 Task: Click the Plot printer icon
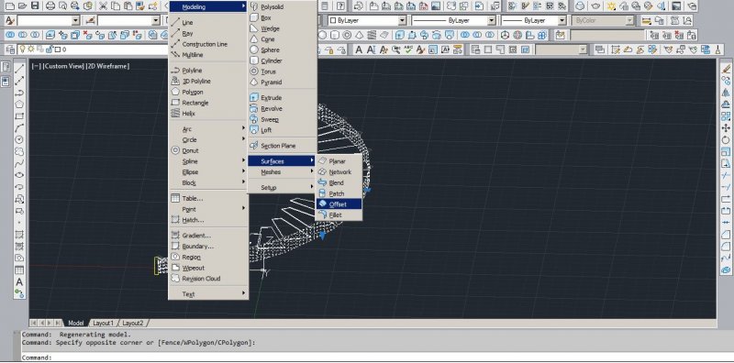click(x=50, y=6)
